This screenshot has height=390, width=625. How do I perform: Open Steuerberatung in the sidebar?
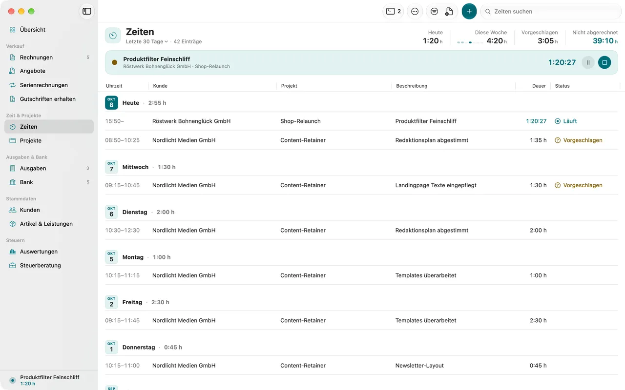[49, 266]
